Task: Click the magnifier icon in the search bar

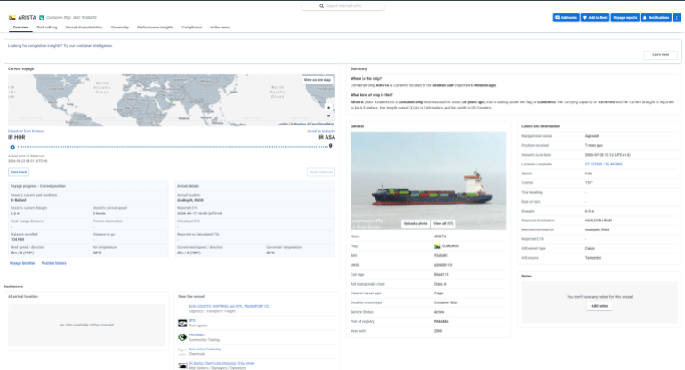Action: click(321, 6)
